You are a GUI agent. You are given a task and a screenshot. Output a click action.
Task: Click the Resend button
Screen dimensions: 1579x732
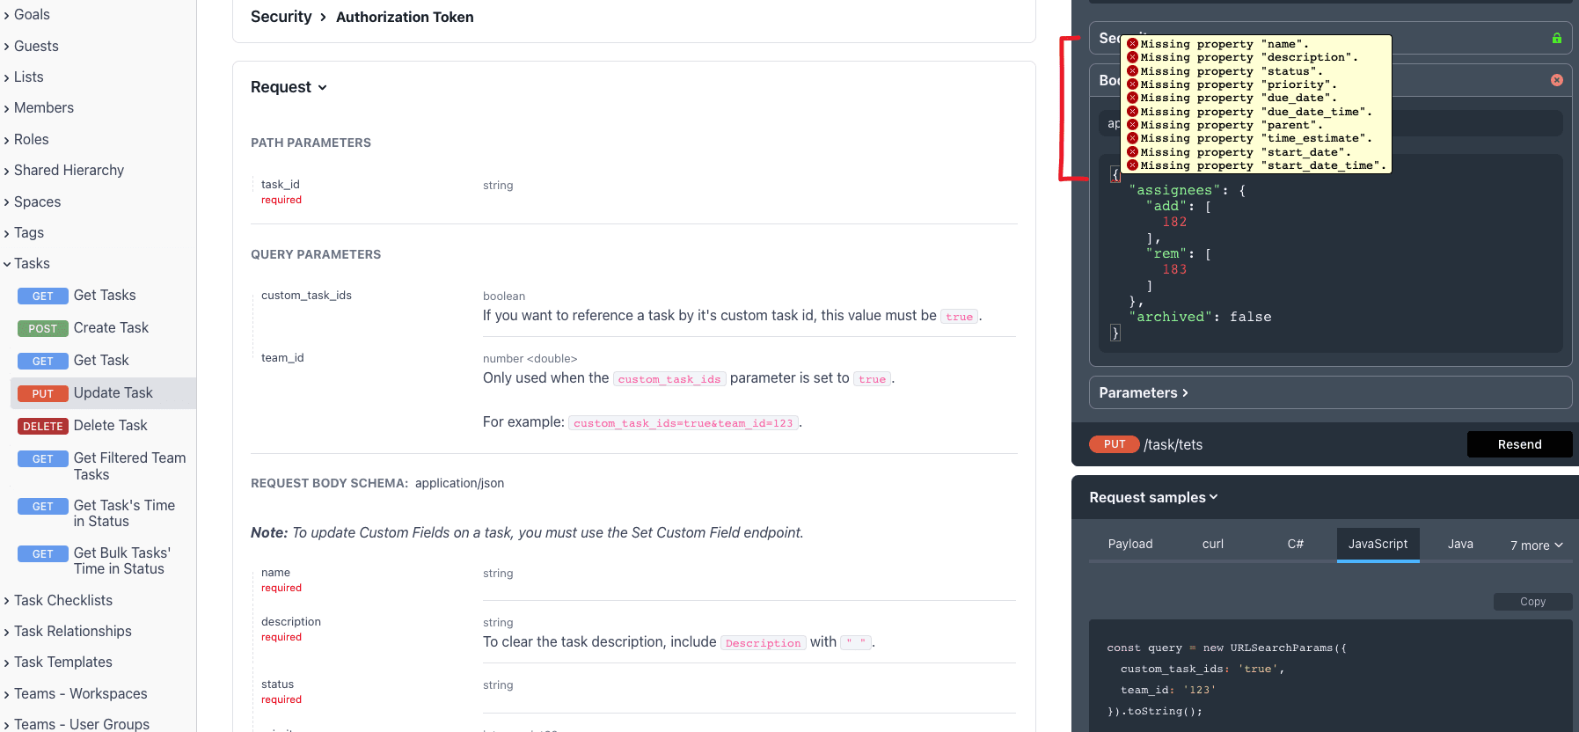click(x=1519, y=444)
